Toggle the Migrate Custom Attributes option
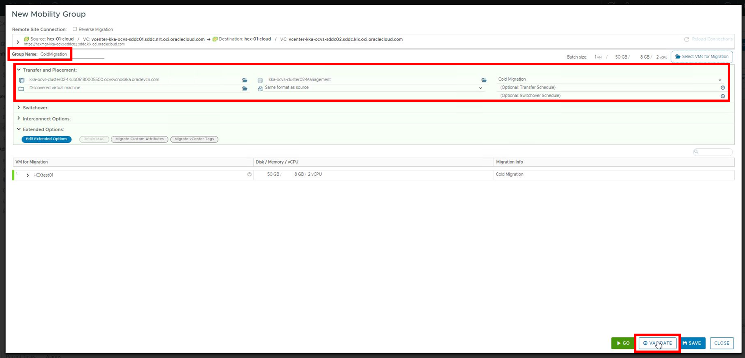 [139, 139]
